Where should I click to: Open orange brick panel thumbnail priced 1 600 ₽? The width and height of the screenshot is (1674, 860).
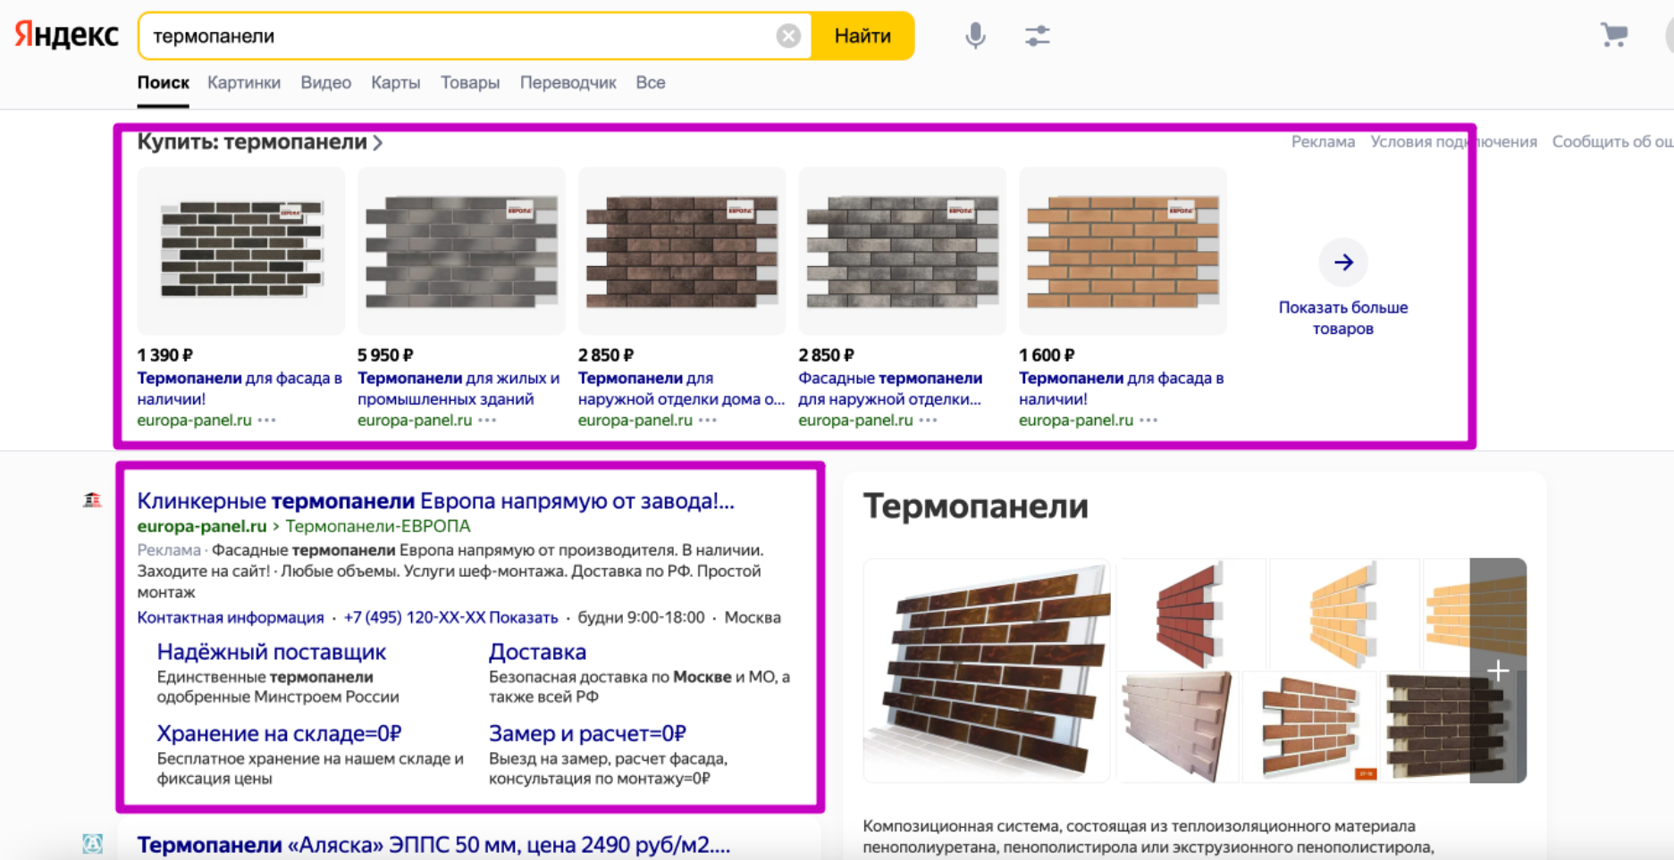[x=1123, y=251]
